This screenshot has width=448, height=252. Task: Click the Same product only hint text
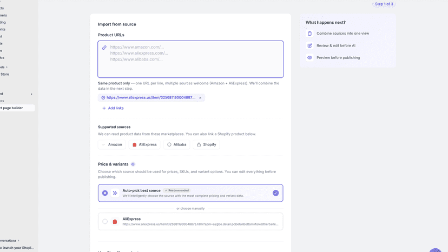[x=189, y=86]
